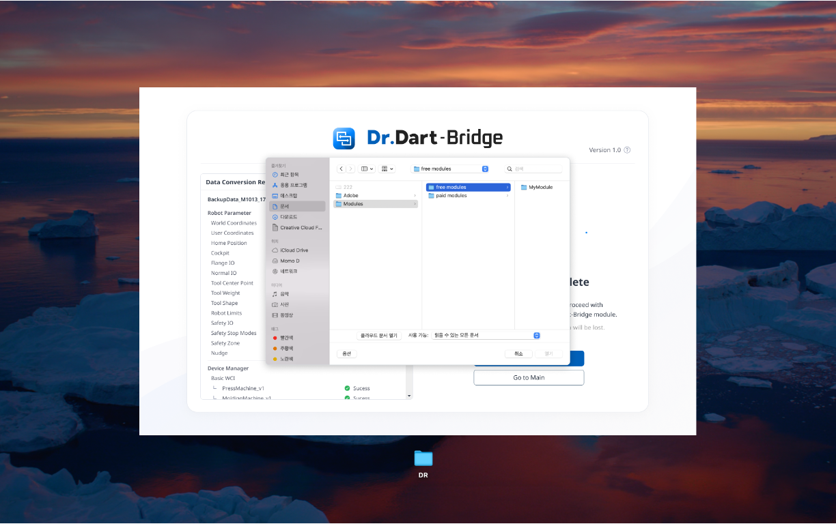Click the help icon beside Version 1.0
836x524 pixels.
tap(627, 150)
